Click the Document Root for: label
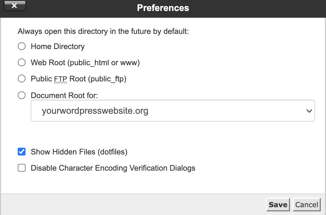This screenshot has width=326, height=215. [x=64, y=95]
